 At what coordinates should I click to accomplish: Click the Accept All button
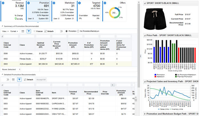(x=41, y=80)
